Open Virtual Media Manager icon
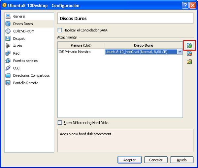Image resolution: width=198 pixels, height=168 pixels. (189, 62)
